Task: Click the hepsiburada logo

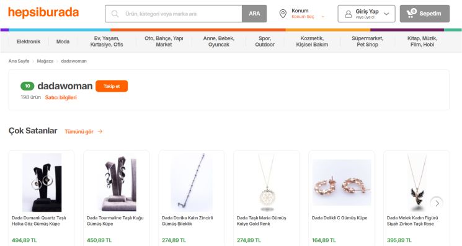Action: click(43, 12)
